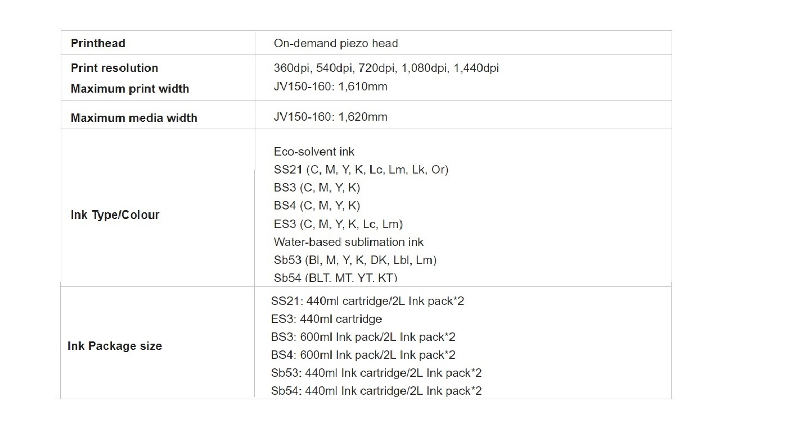Click the BS3 (C, M, Y, K) line
This screenshot has width=801, height=447.
click(x=317, y=188)
